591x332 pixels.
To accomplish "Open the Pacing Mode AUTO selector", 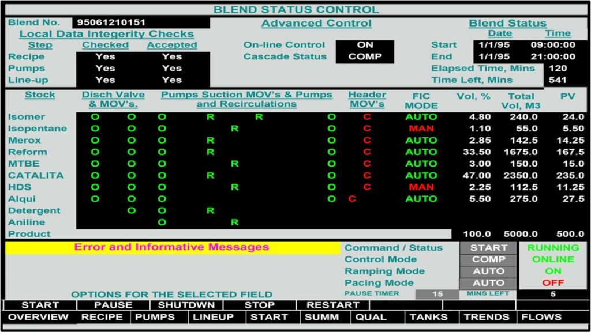I will point(488,283).
